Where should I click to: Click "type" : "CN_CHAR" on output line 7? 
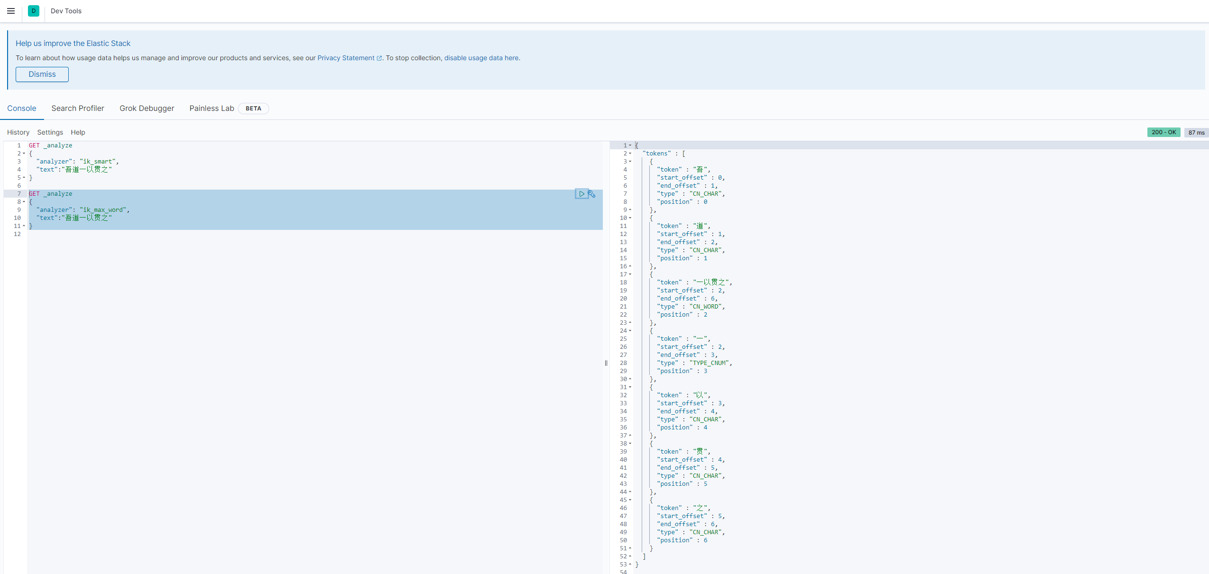[690, 194]
